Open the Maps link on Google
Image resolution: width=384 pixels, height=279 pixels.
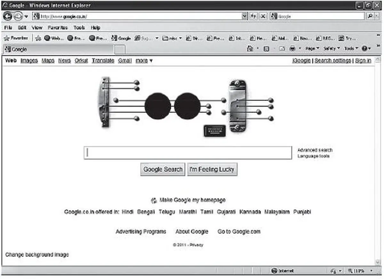[x=48, y=60]
